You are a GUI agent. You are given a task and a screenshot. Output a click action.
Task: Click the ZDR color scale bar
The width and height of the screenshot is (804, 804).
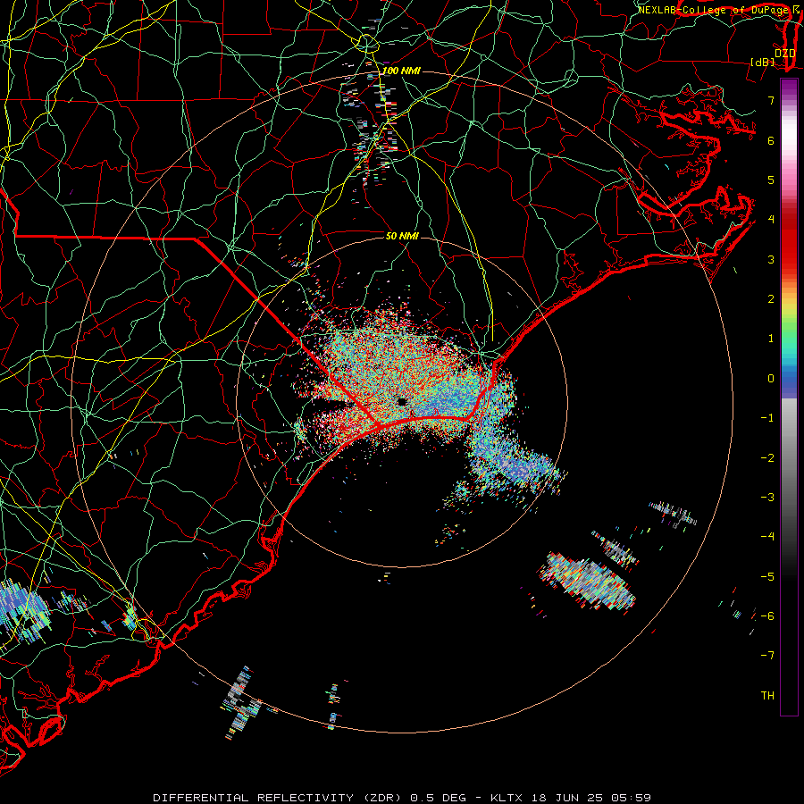(x=789, y=397)
